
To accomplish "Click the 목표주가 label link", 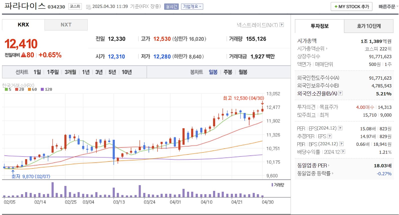I will pos(329,107).
